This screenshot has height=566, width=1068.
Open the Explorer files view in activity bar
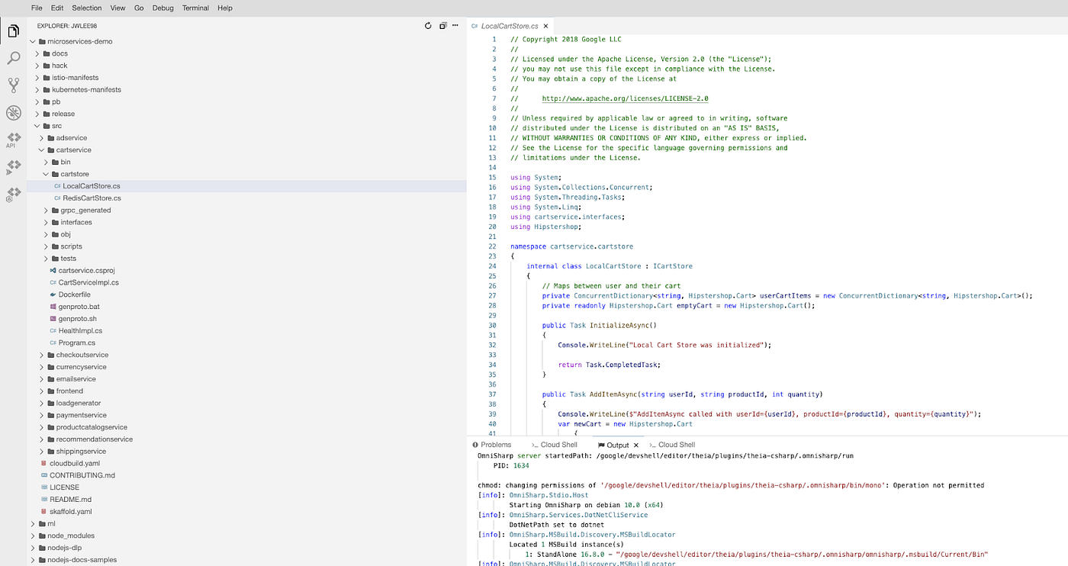pyautogui.click(x=13, y=31)
